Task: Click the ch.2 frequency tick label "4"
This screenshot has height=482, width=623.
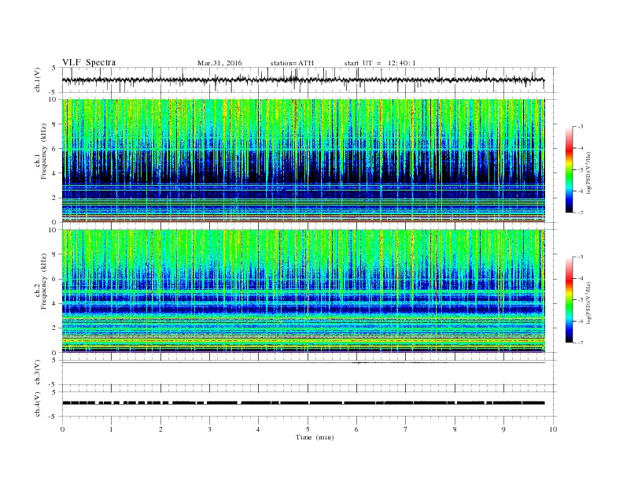Action: pyautogui.click(x=54, y=303)
